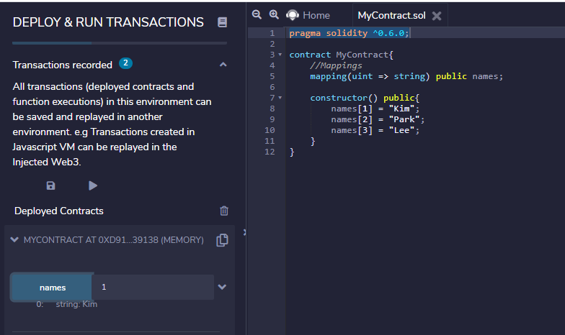Close the MyContract.sol tab
This screenshot has height=335, width=565.
click(x=437, y=16)
